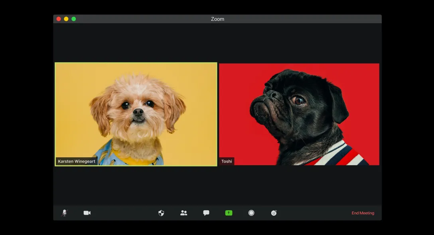Viewport: 434px width, 235px height.
Task: Close the Zoom window with red button
Action: click(59, 19)
